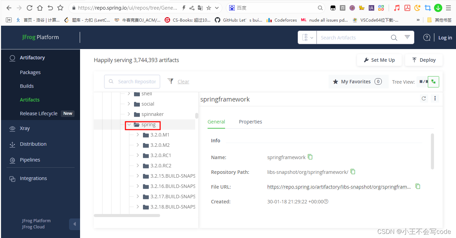Open Pipelines in sidebar
Viewport: 456px width, 238px height.
click(x=30, y=160)
